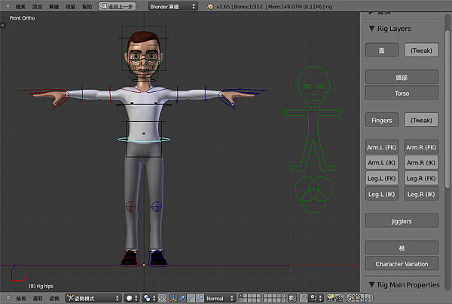The image size is (452, 304).
Task: Open the Normal orientation dropdown
Action: (220, 299)
